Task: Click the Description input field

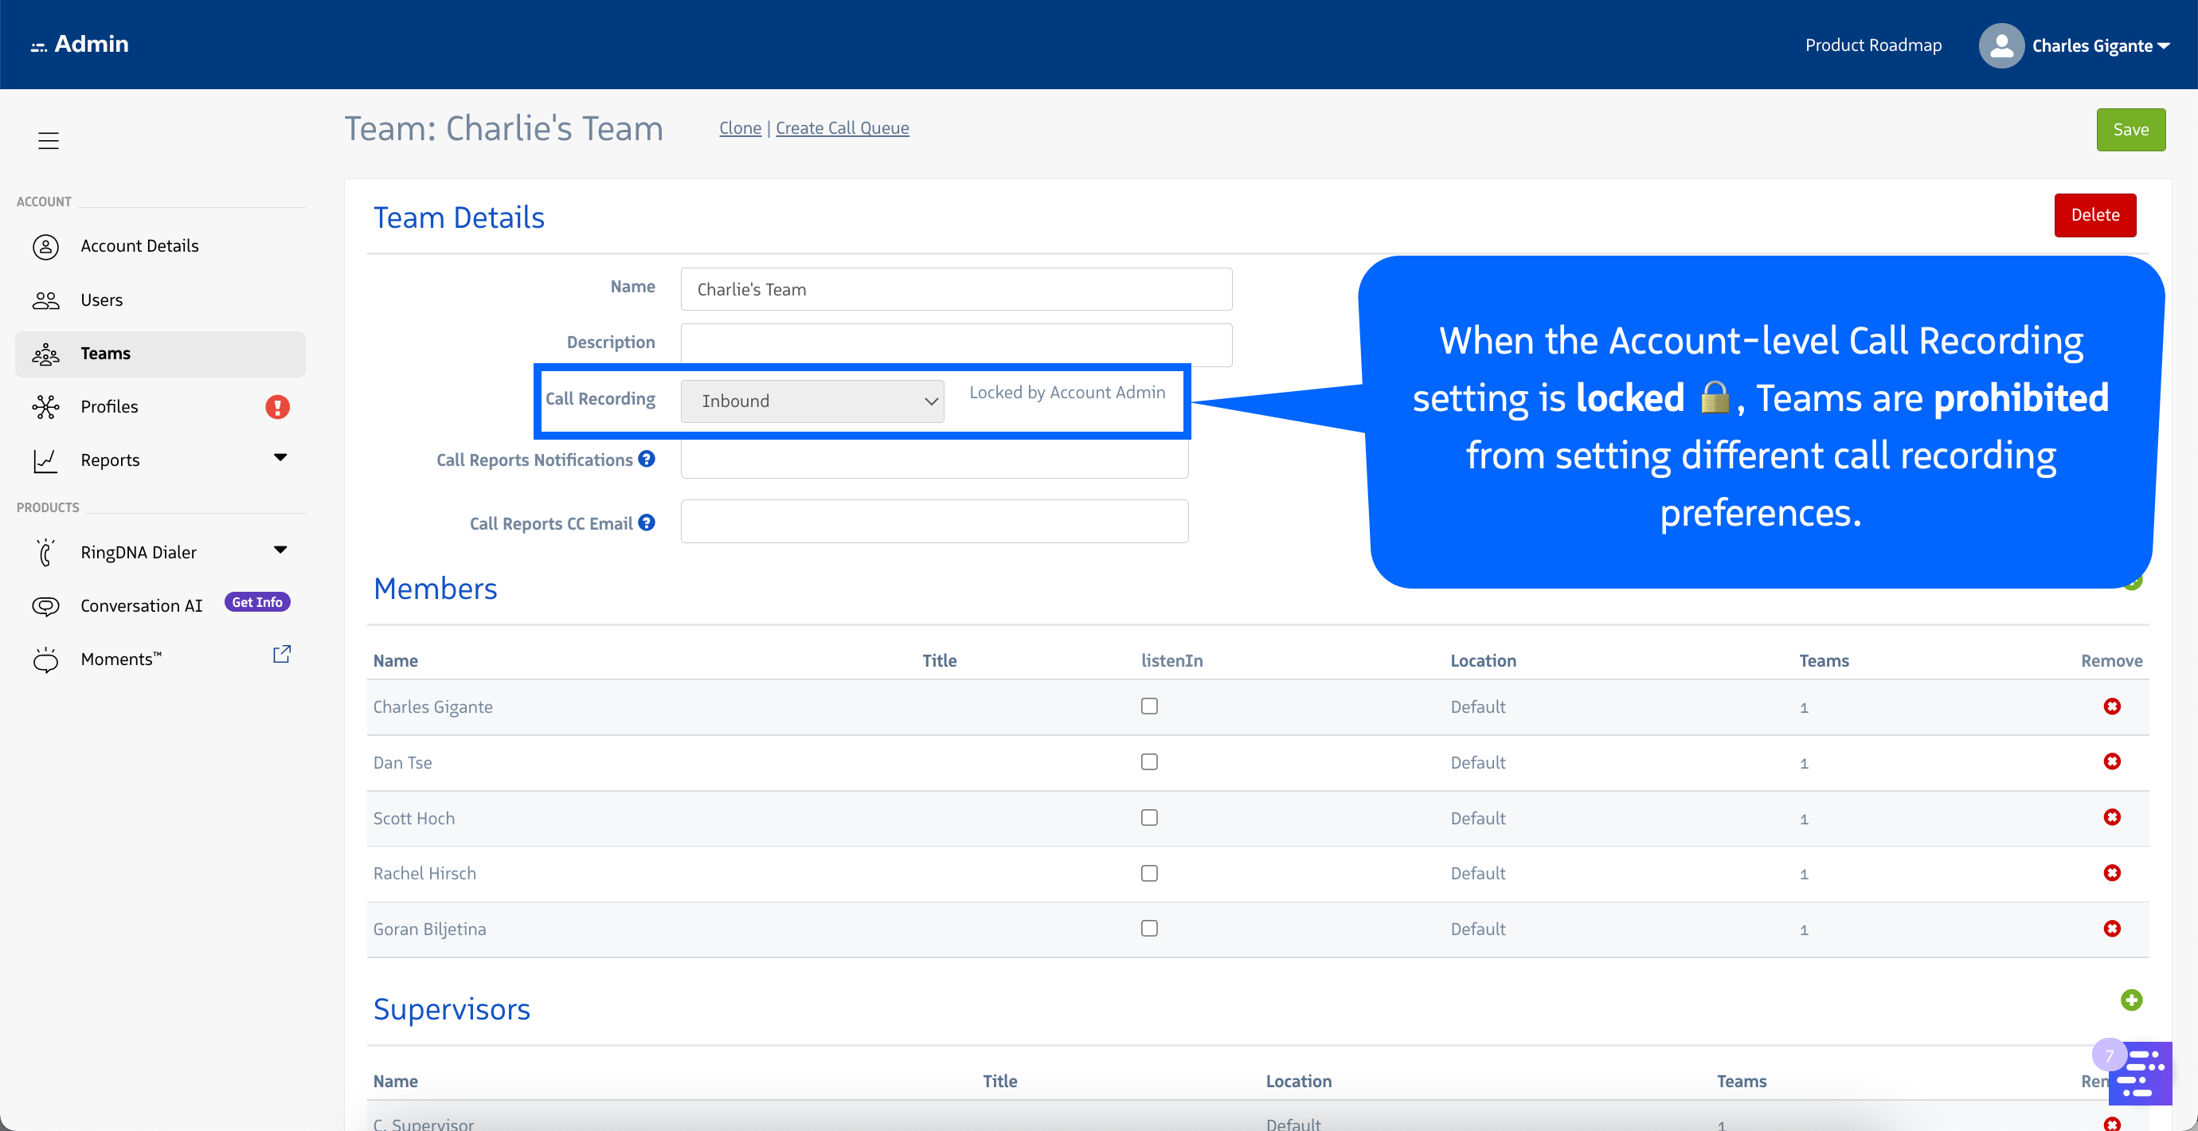Action: [x=956, y=343]
